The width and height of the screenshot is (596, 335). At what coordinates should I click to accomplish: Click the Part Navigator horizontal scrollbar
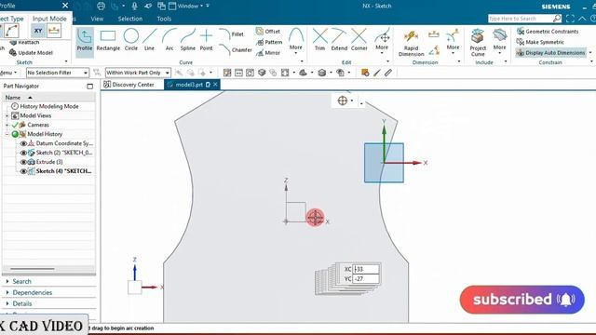(x=33, y=269)
